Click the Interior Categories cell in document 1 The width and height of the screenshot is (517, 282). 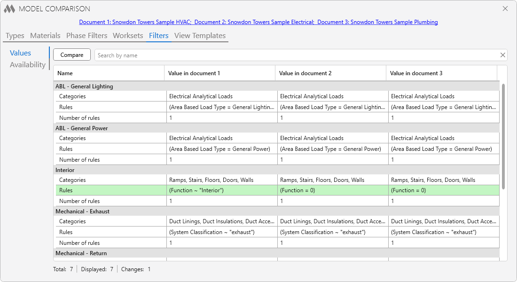222,180
